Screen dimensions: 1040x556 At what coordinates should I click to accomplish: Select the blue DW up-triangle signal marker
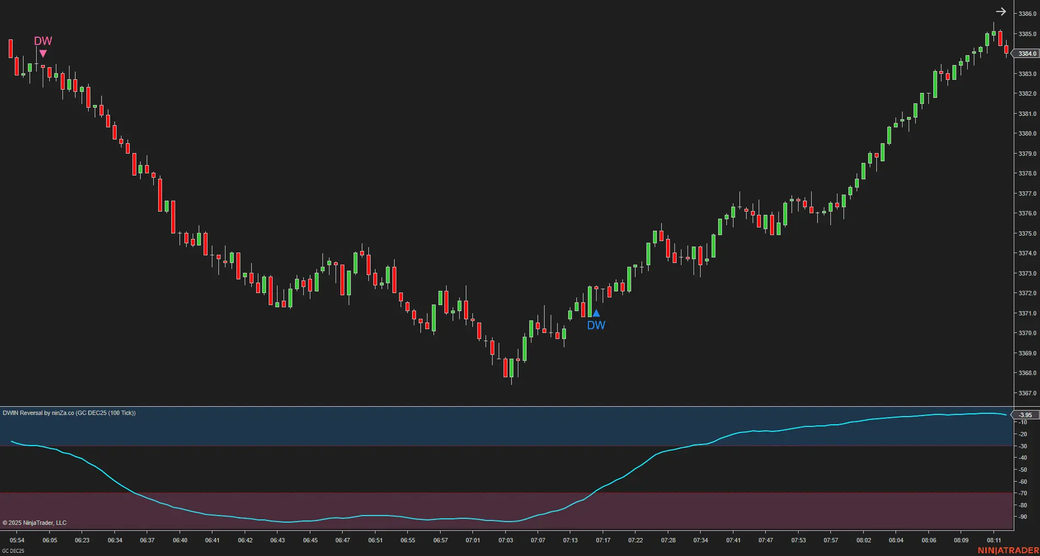coord(596,313)
